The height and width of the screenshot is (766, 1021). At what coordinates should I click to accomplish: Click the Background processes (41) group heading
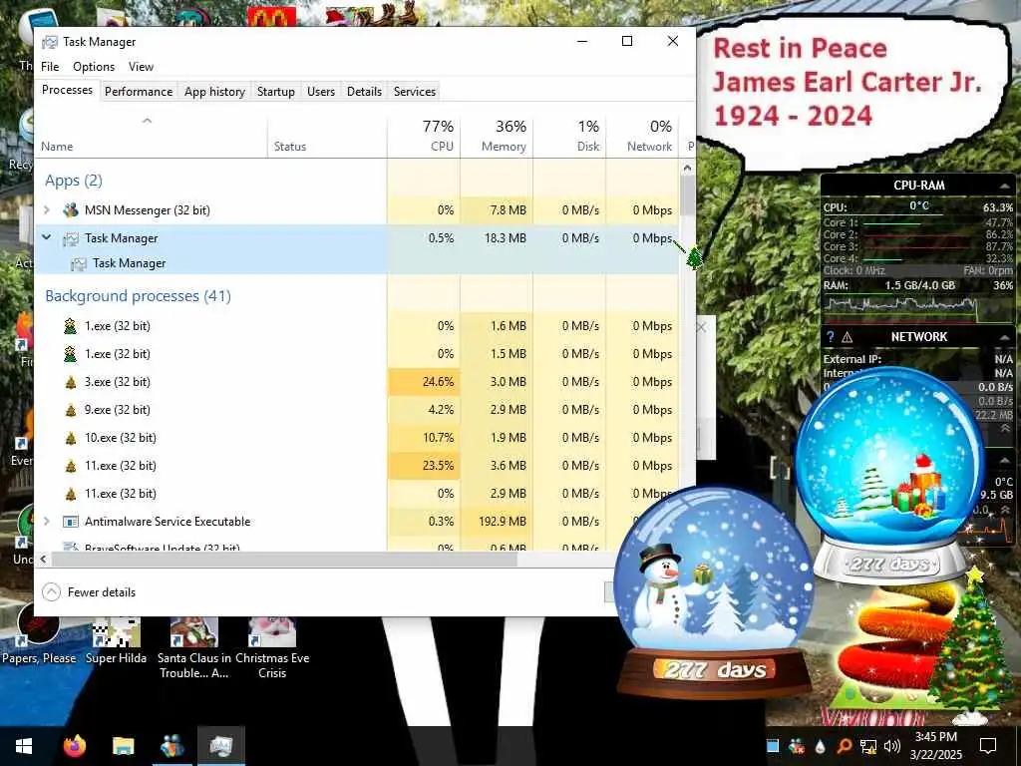138,296
